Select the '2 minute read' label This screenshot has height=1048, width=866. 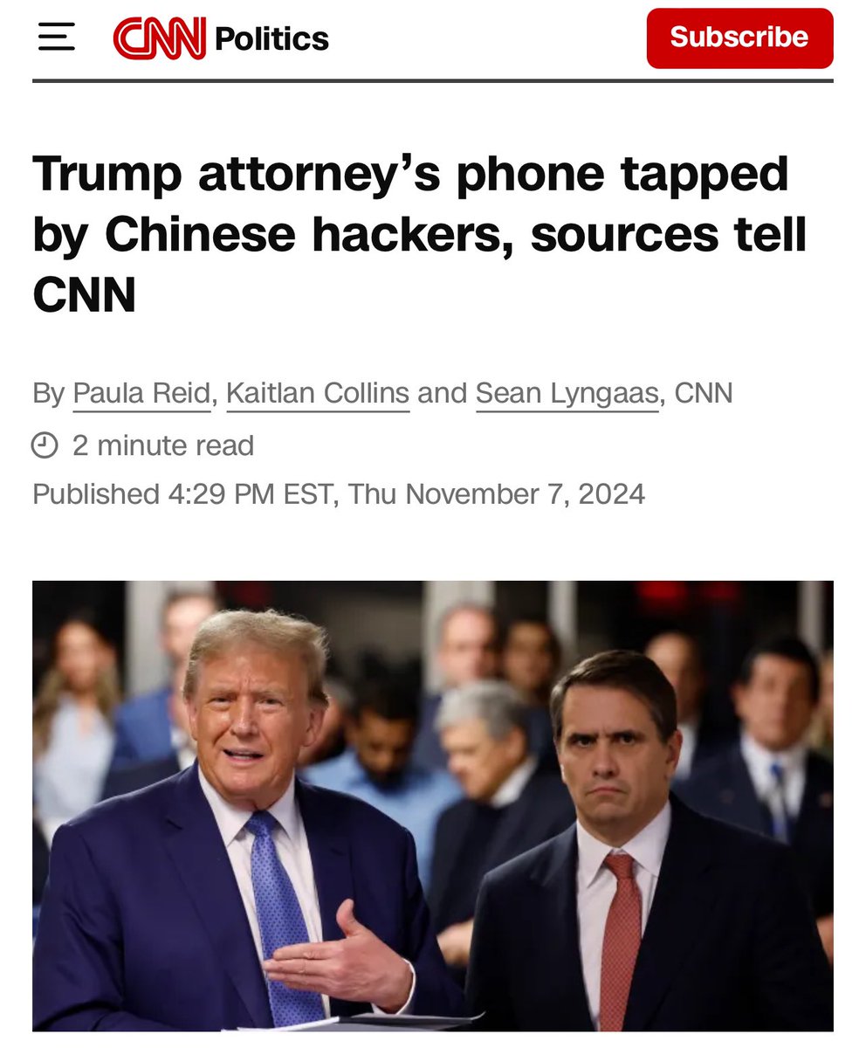163,445
